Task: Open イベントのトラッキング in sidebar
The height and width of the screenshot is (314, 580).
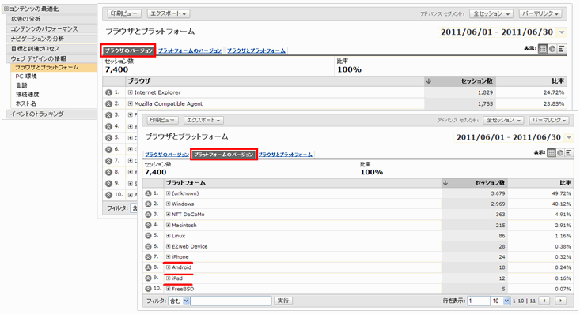Action: tap(51, 114)
